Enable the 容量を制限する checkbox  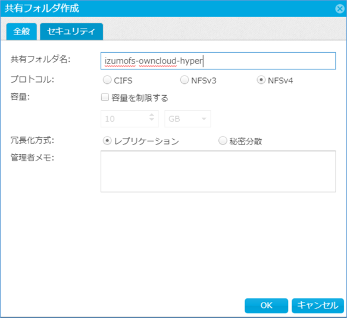[105, 97]
